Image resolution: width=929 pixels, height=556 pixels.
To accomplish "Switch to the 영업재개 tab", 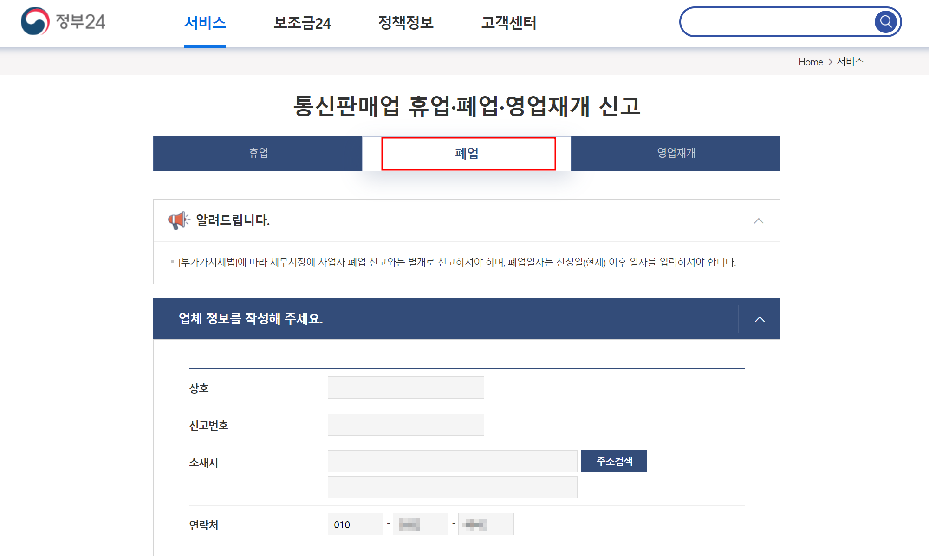I will 676,154.
